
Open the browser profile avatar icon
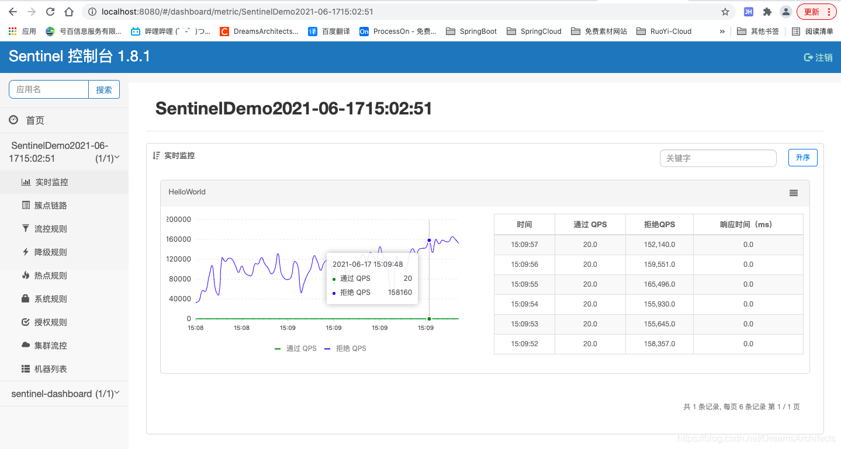tap(786, 12)
